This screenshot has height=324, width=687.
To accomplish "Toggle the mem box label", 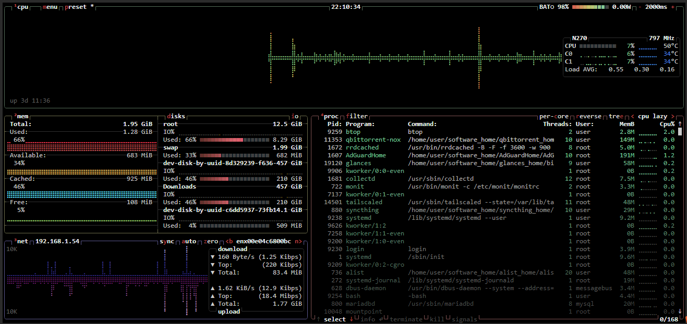I will pyautogui.click(x=21, y=116).
